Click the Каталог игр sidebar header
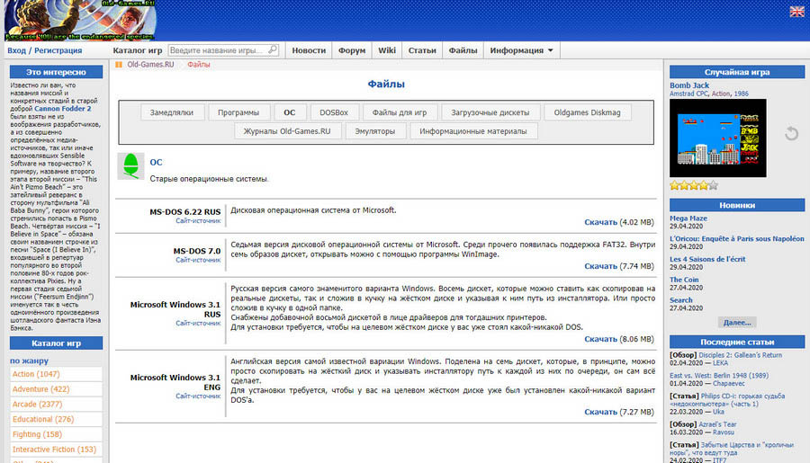 57,343
